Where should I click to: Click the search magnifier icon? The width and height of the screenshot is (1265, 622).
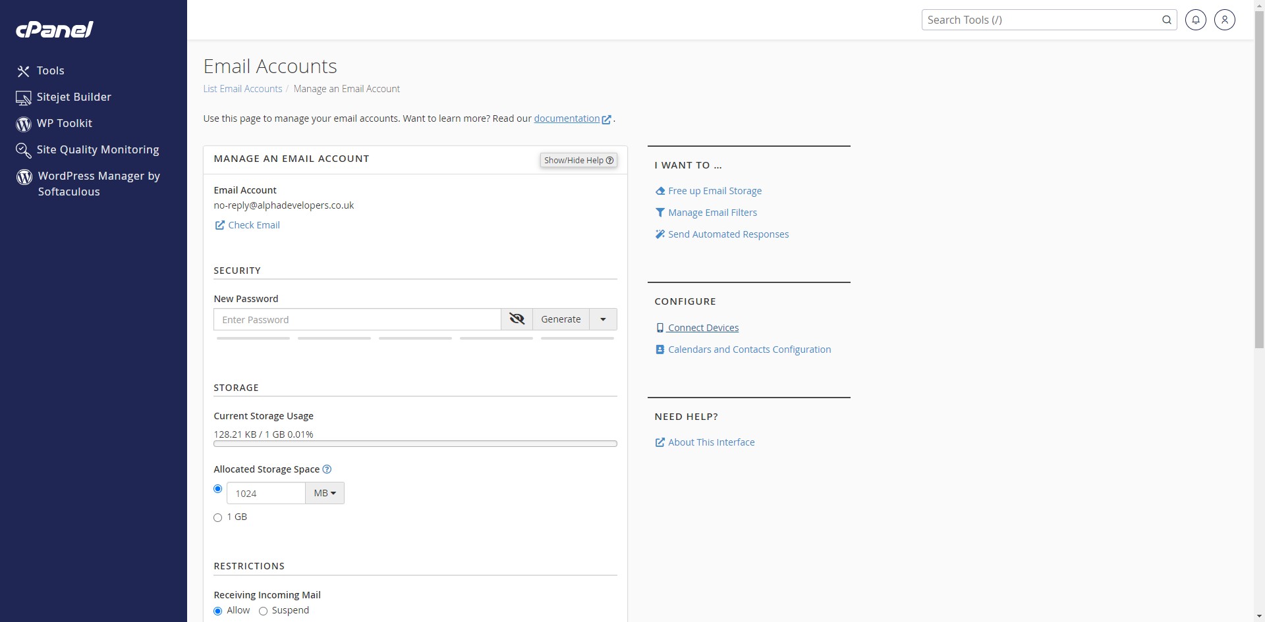pyautogui.click(x=1166, y=20)
